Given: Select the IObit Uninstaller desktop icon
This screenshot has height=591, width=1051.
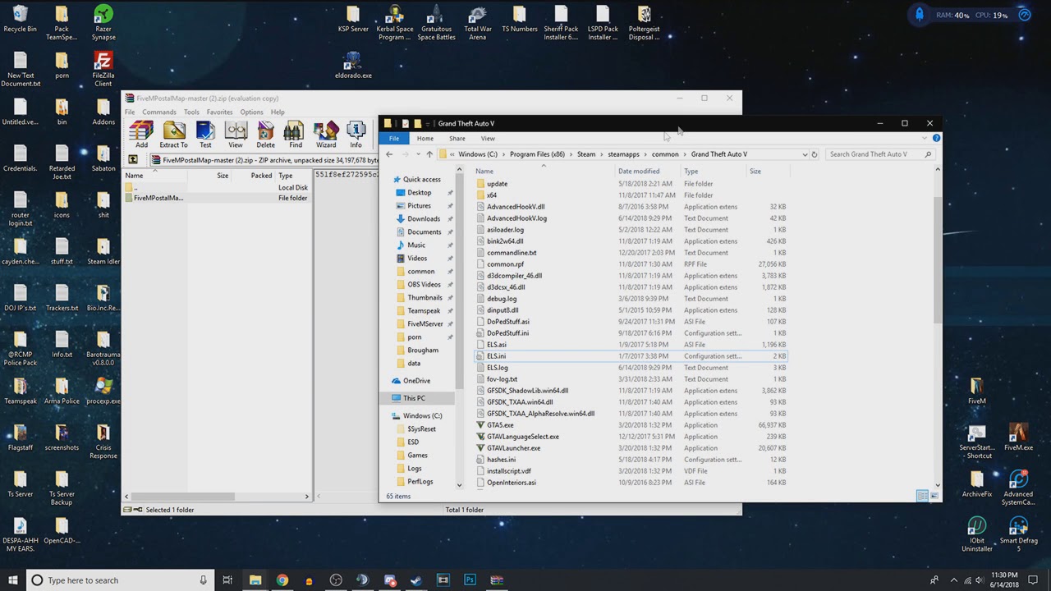Looking at the screenshot, I should pyautogui.click(x=976, y=534).
